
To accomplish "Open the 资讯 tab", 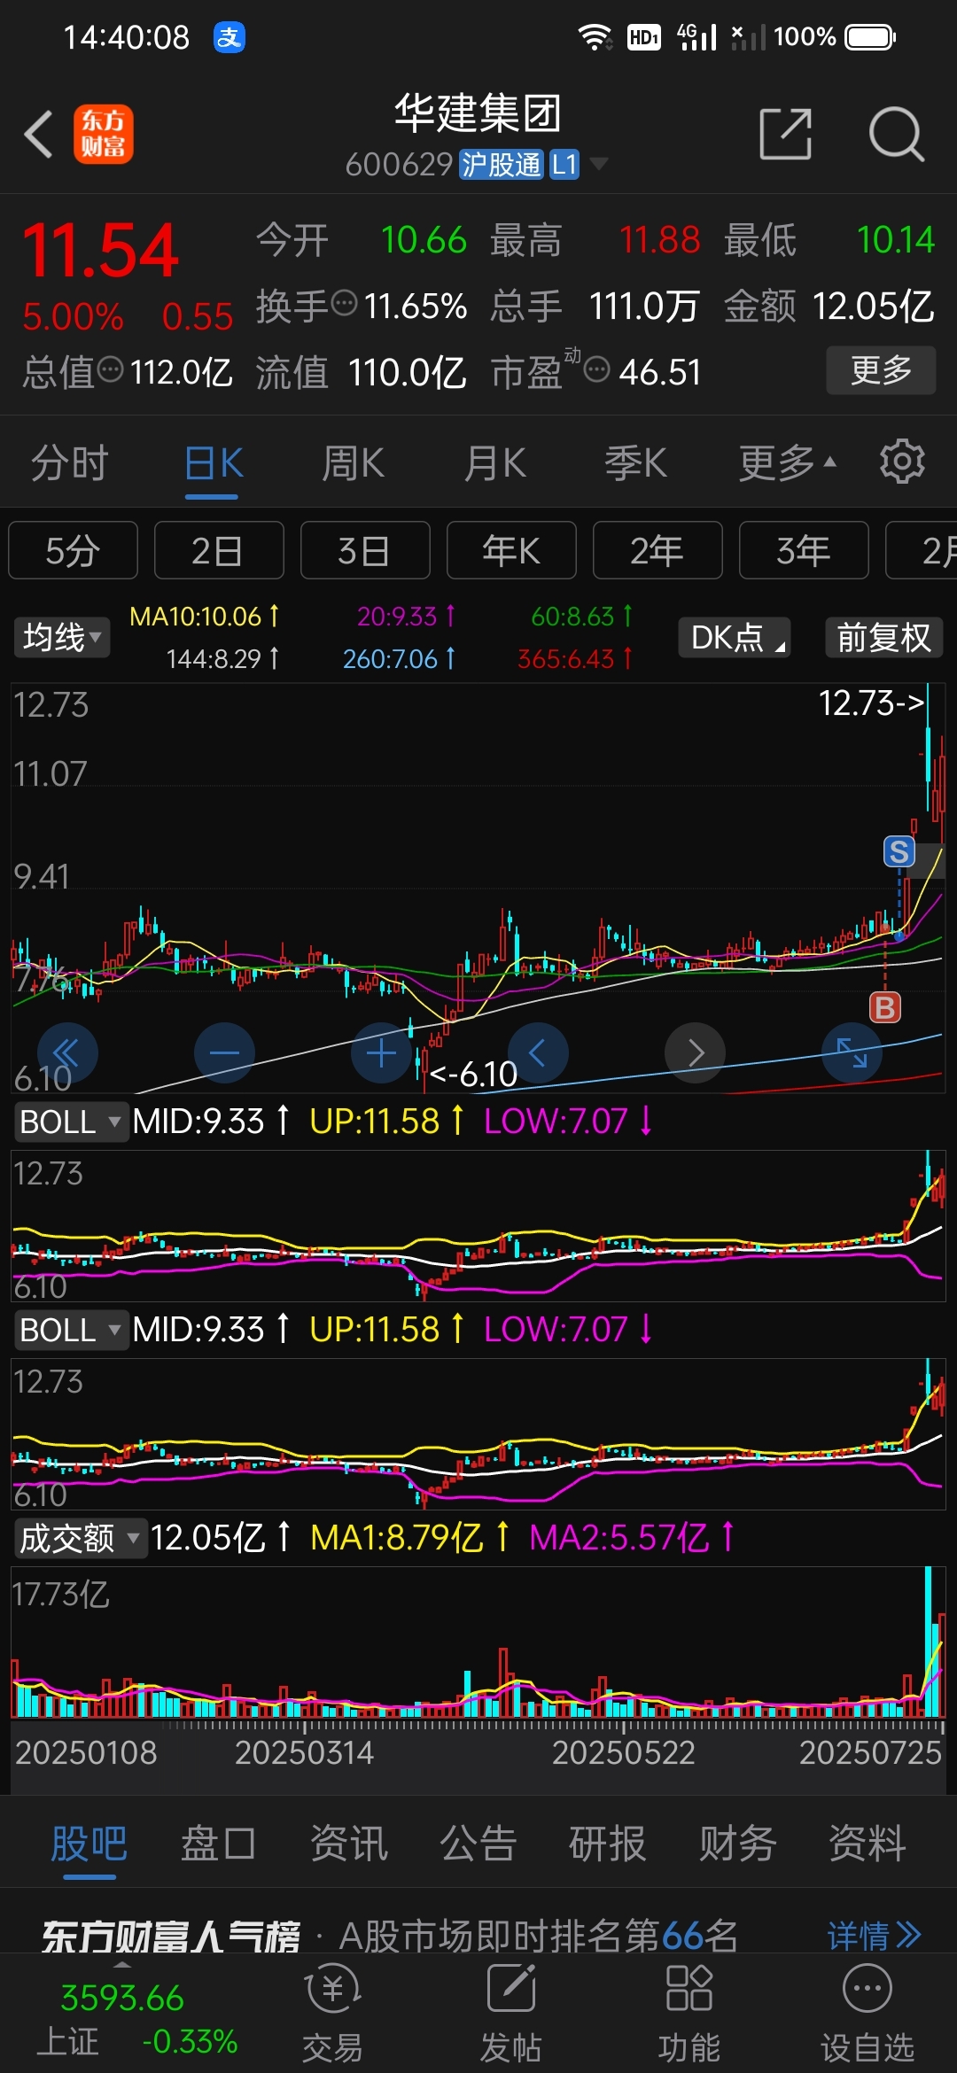I will coord(348,1844).
